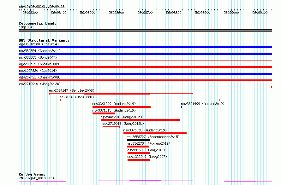
Task: Select the red bar under nsv3361509
Action: [x=122, y=107]
